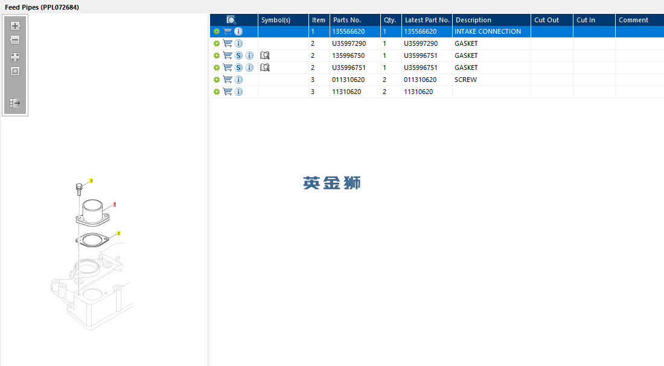The image size is (664, 366).
Task: Click the four-squares view icon
Action: [x=15, y=57]
